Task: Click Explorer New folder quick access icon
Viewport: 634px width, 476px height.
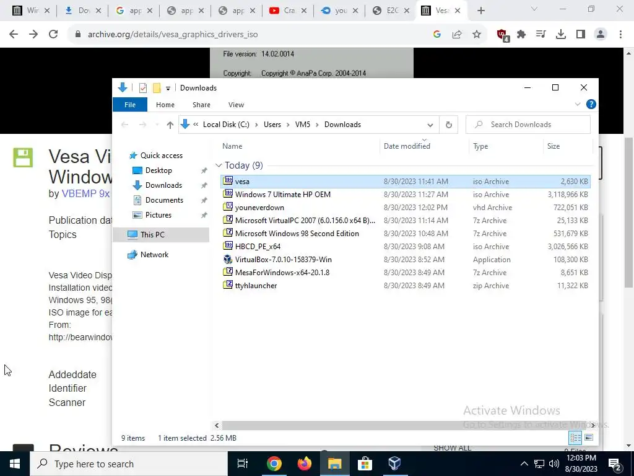Action: [157, 88]
